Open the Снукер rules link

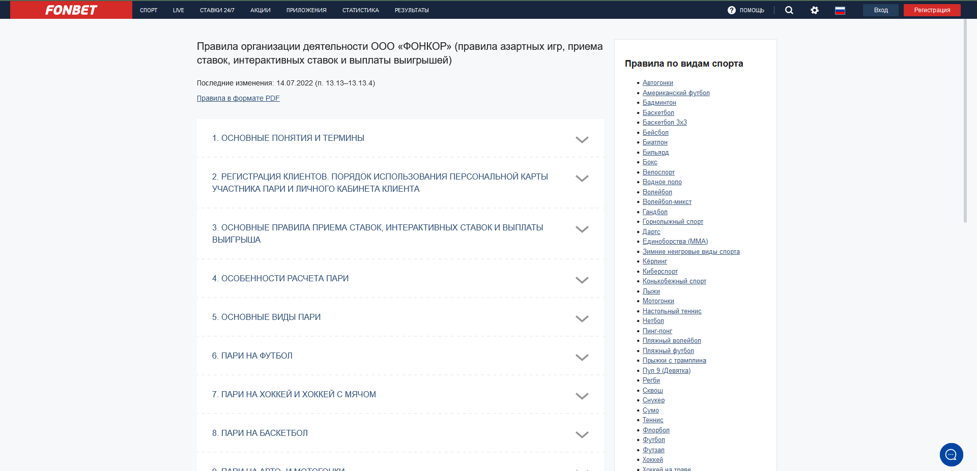[x=653, y=400]
